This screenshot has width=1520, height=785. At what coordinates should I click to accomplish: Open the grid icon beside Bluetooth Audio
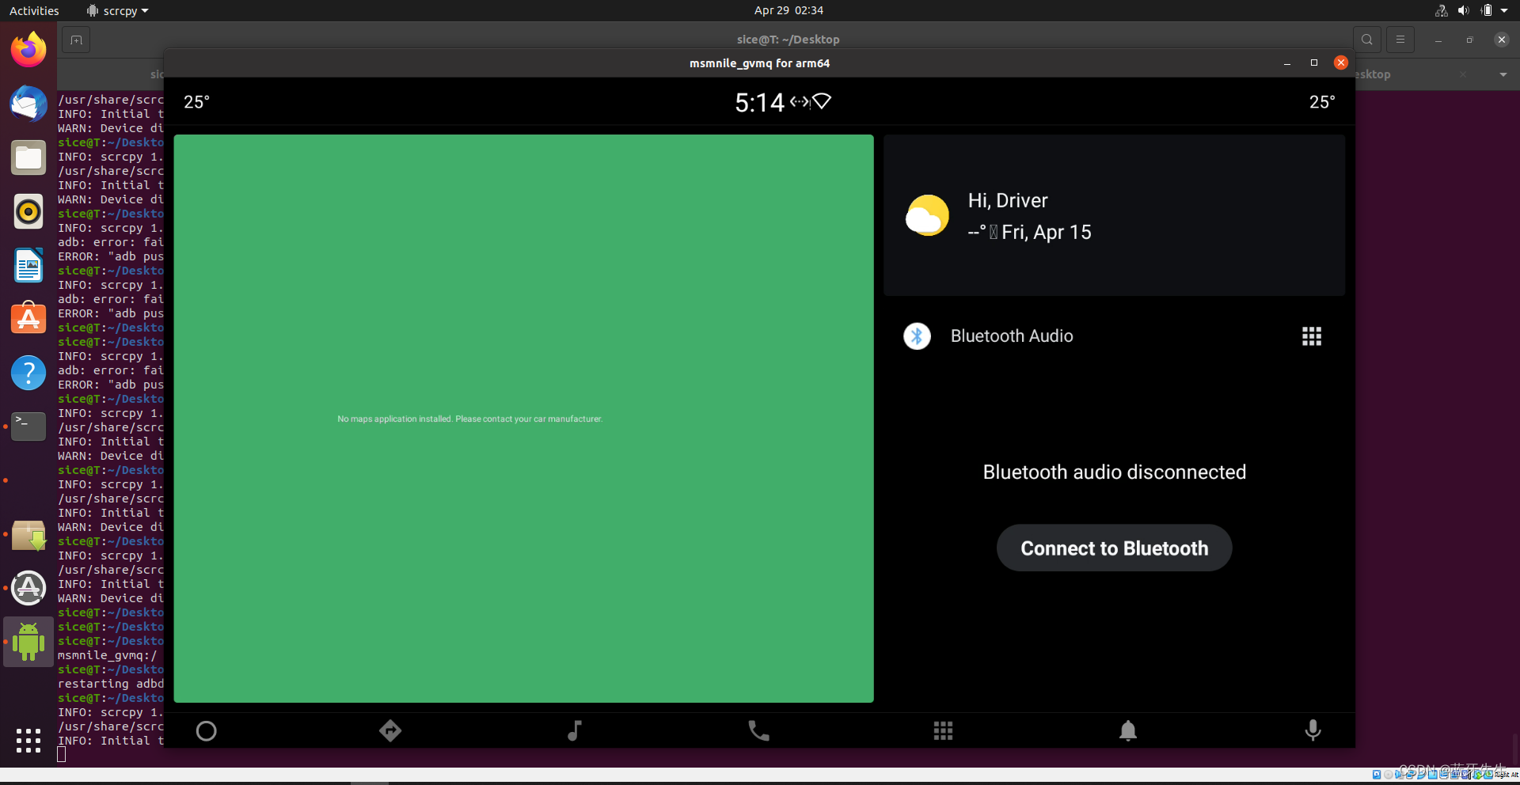[x=1311, y=336]
